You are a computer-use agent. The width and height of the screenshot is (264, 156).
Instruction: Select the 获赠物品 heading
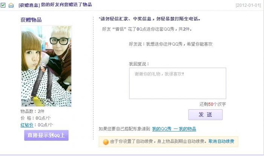point(31,20)
